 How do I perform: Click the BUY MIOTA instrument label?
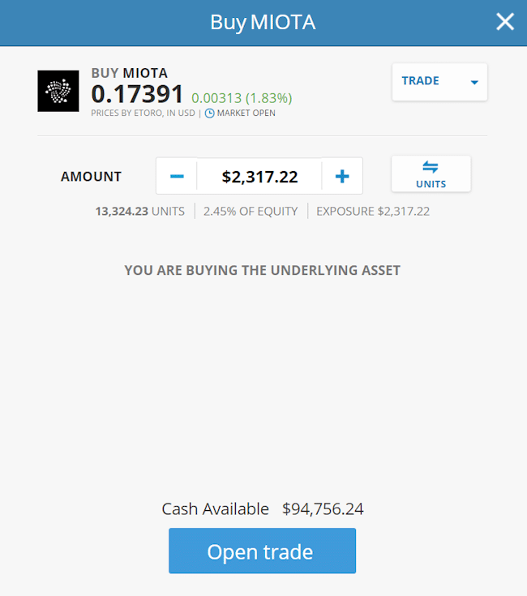pos(129,73)
